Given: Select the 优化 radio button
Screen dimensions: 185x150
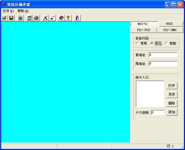Looking at the screenshot, I should pos(152,43).
